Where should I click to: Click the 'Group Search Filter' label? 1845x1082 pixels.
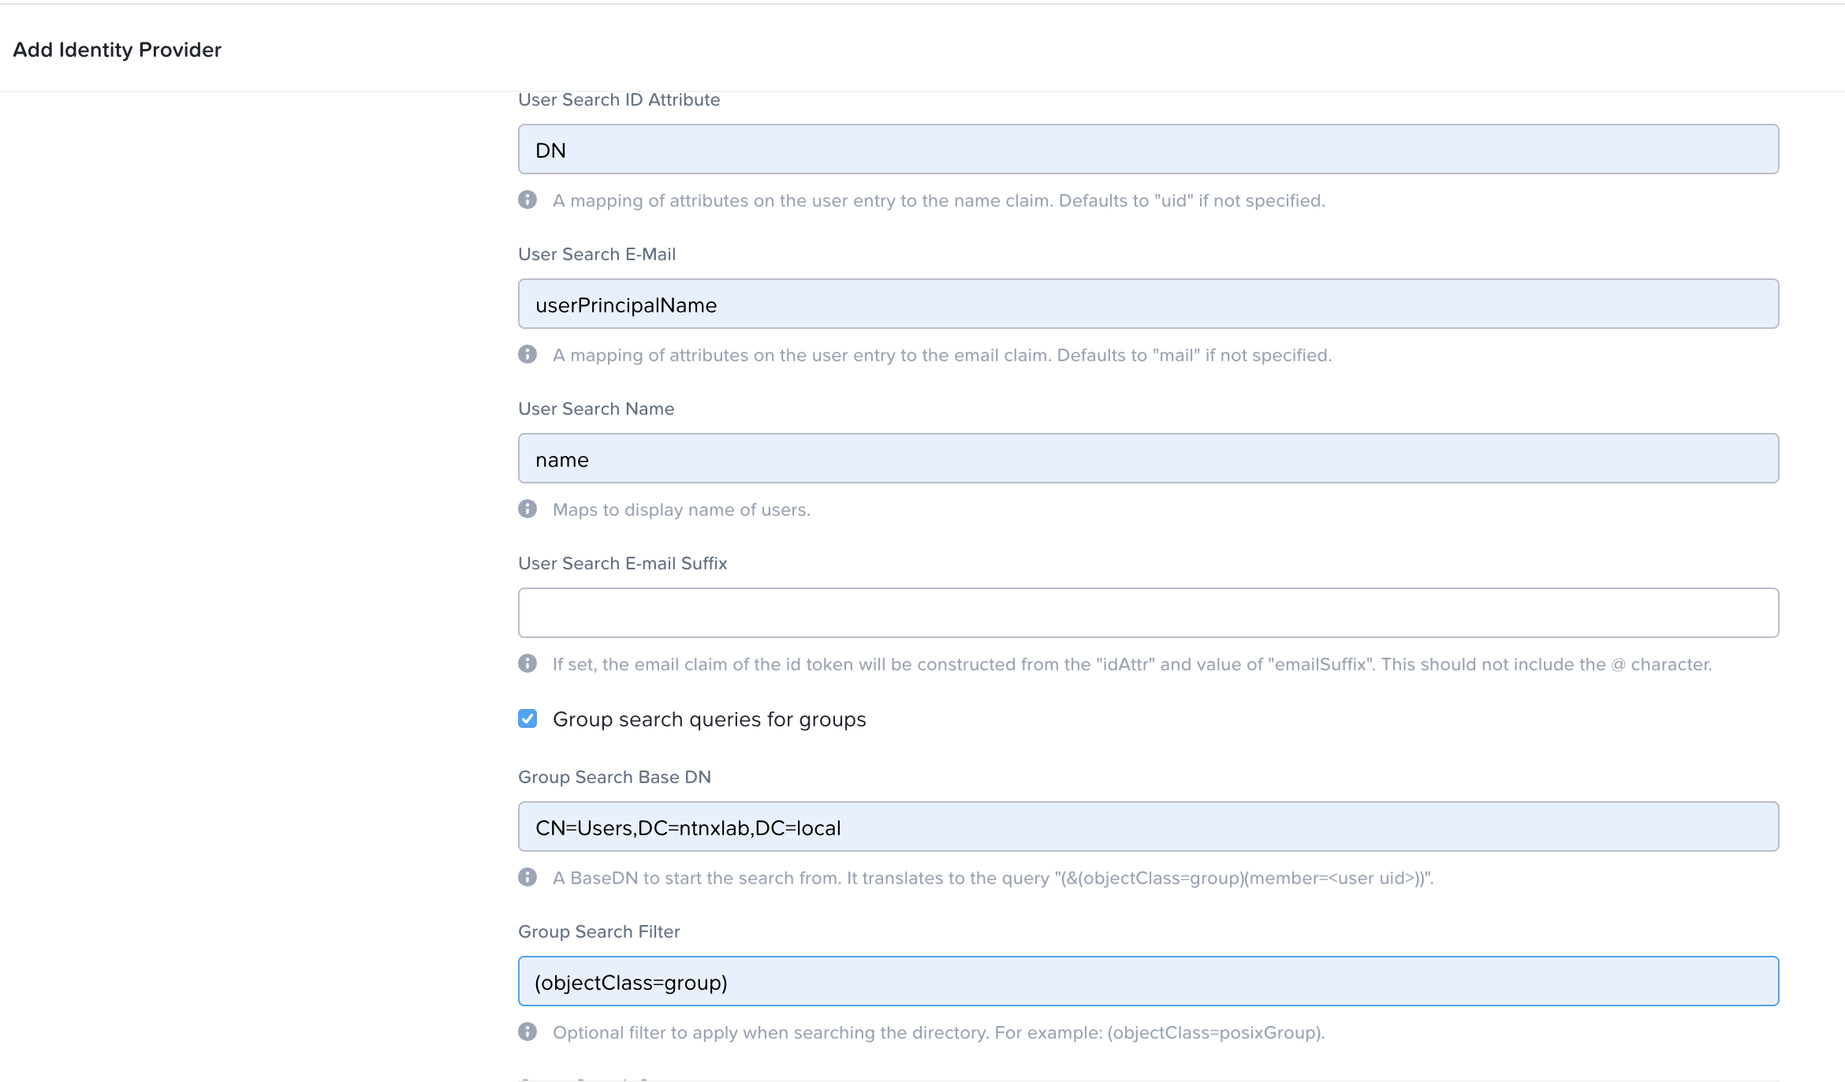(x=598, y=931)
